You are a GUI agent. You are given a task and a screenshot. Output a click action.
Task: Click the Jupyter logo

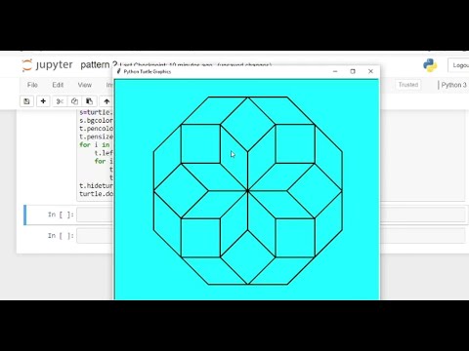coord(48,65)
